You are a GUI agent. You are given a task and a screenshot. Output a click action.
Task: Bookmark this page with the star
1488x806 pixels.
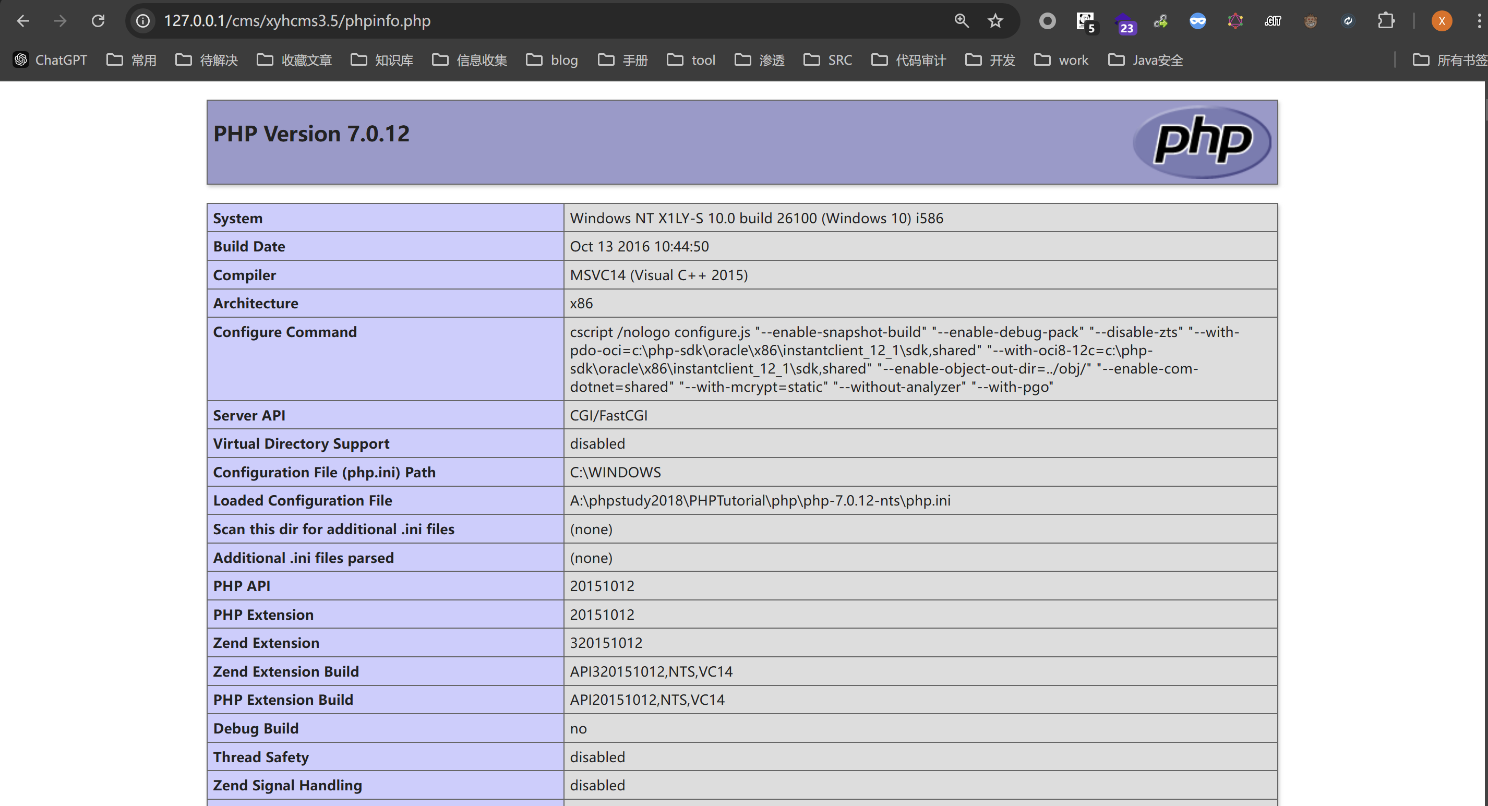(x=994, y=21)
